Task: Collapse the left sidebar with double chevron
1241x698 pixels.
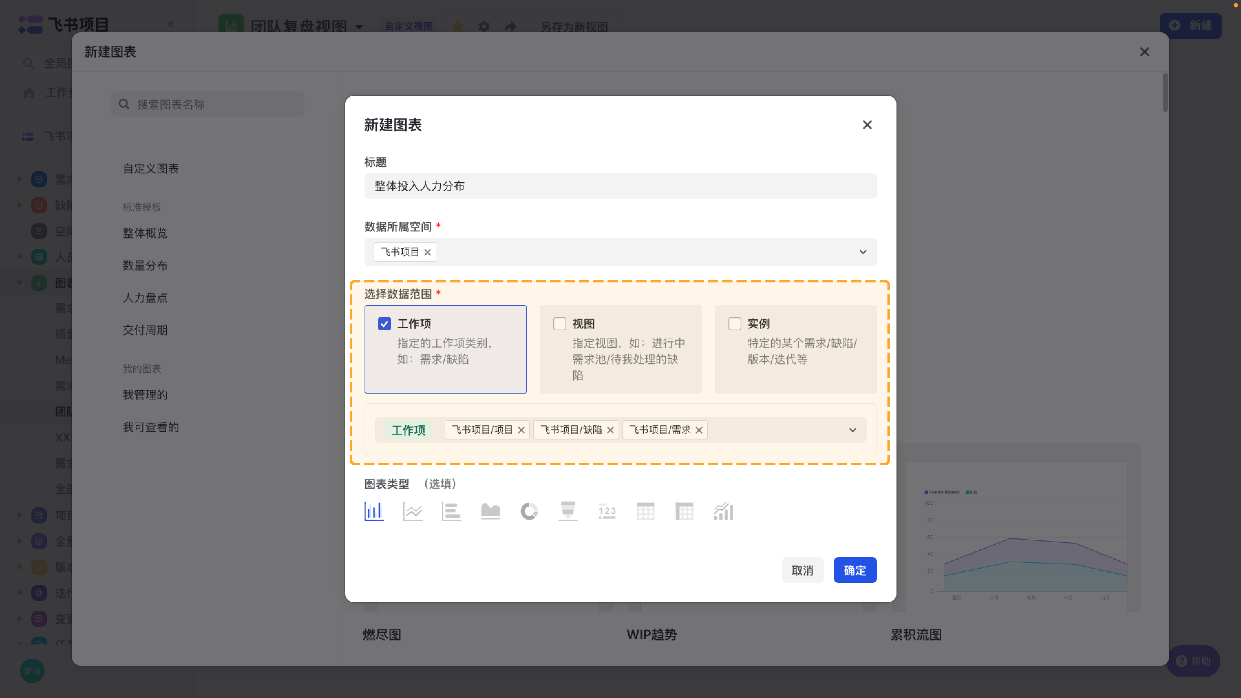Action: (x=171, y=25)
